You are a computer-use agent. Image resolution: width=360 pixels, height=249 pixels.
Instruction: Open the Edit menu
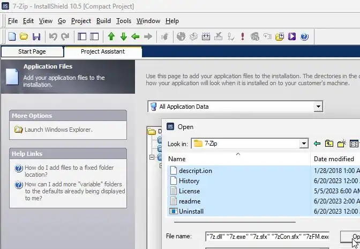28,21
